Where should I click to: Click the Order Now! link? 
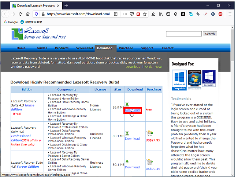click(154, 67)
